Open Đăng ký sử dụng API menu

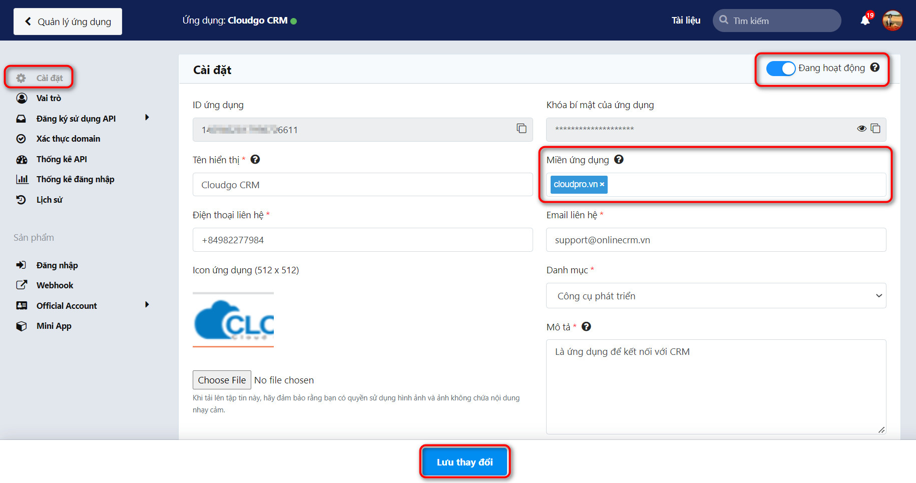pyautogui.click(x=76, y=119)
